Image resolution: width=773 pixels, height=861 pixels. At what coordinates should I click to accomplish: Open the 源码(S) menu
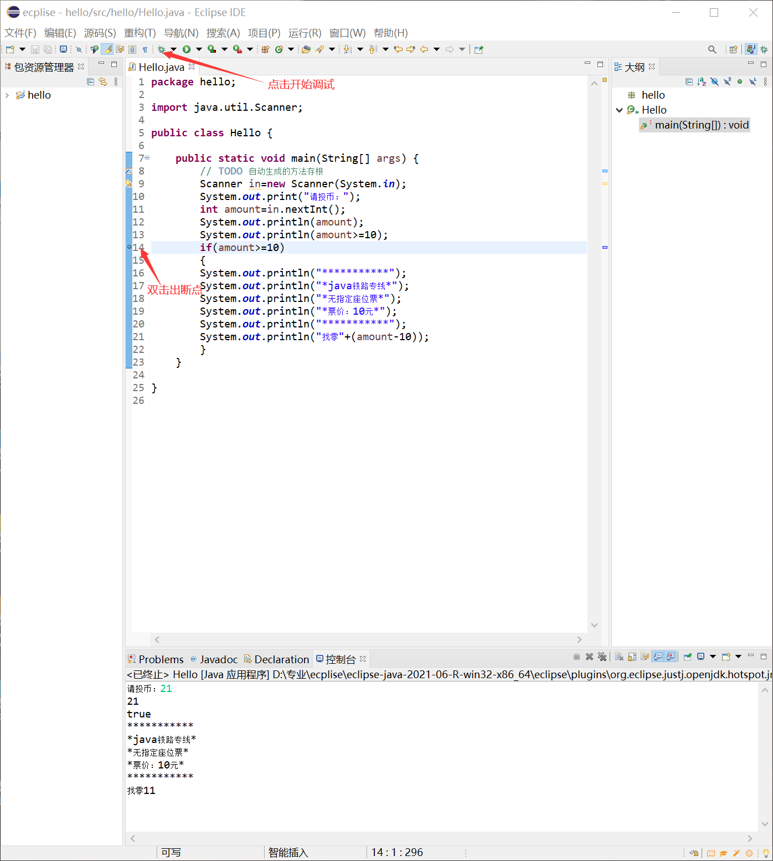coord(100,33)
